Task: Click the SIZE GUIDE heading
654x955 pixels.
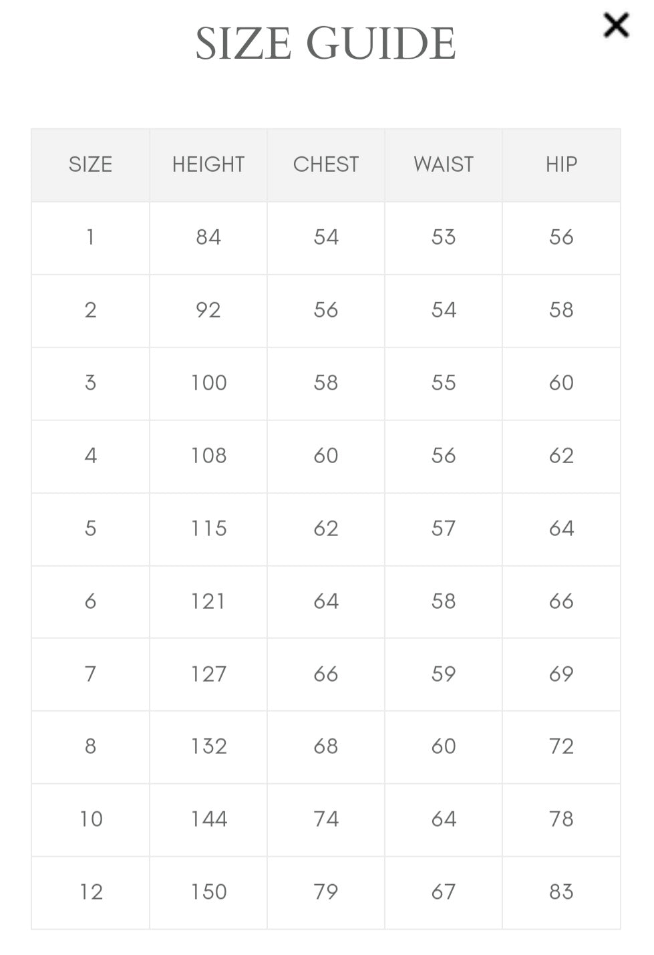Action: (x=325, y=44)
